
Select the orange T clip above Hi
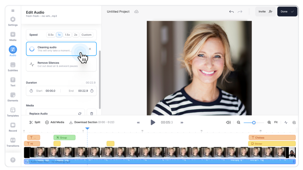34,138
